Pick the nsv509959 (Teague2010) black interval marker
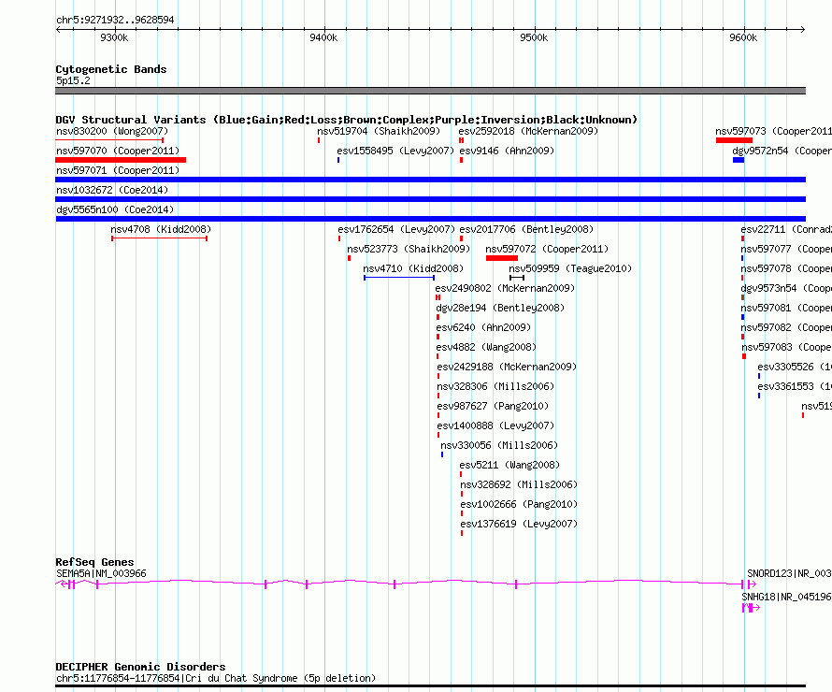This screenshot has height=692, width=832. coord(517,278)
